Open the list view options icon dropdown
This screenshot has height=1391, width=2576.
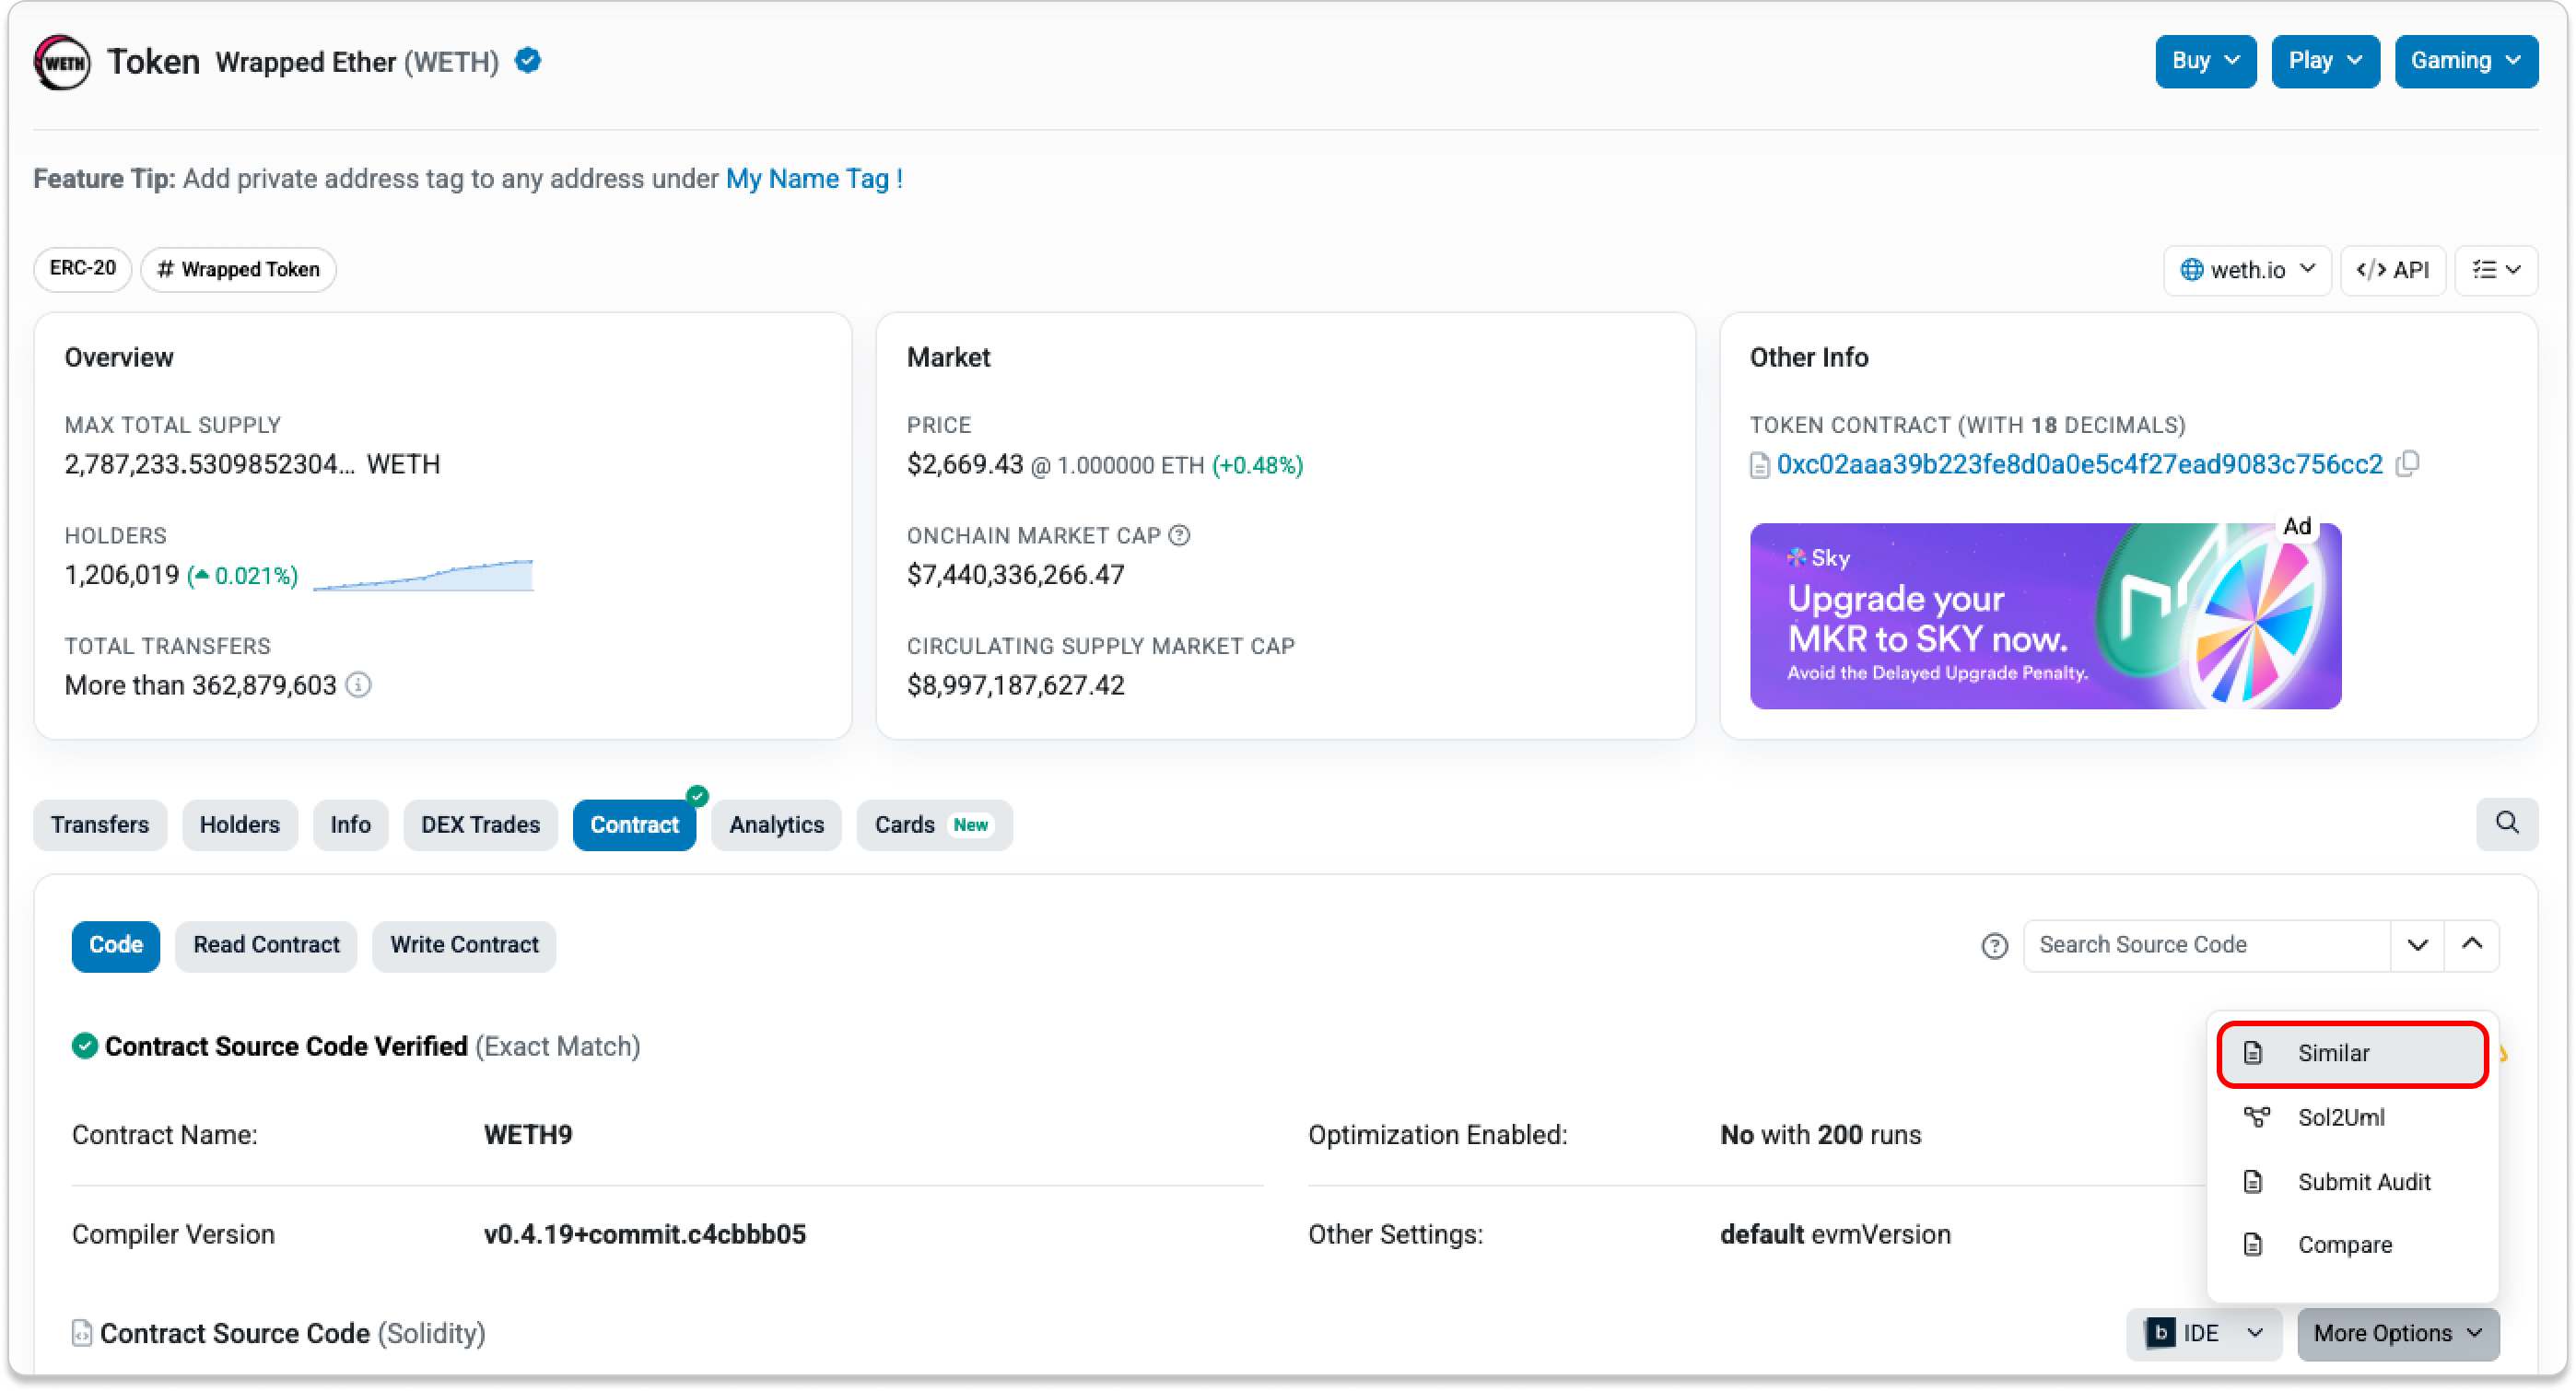point(2496,270)
